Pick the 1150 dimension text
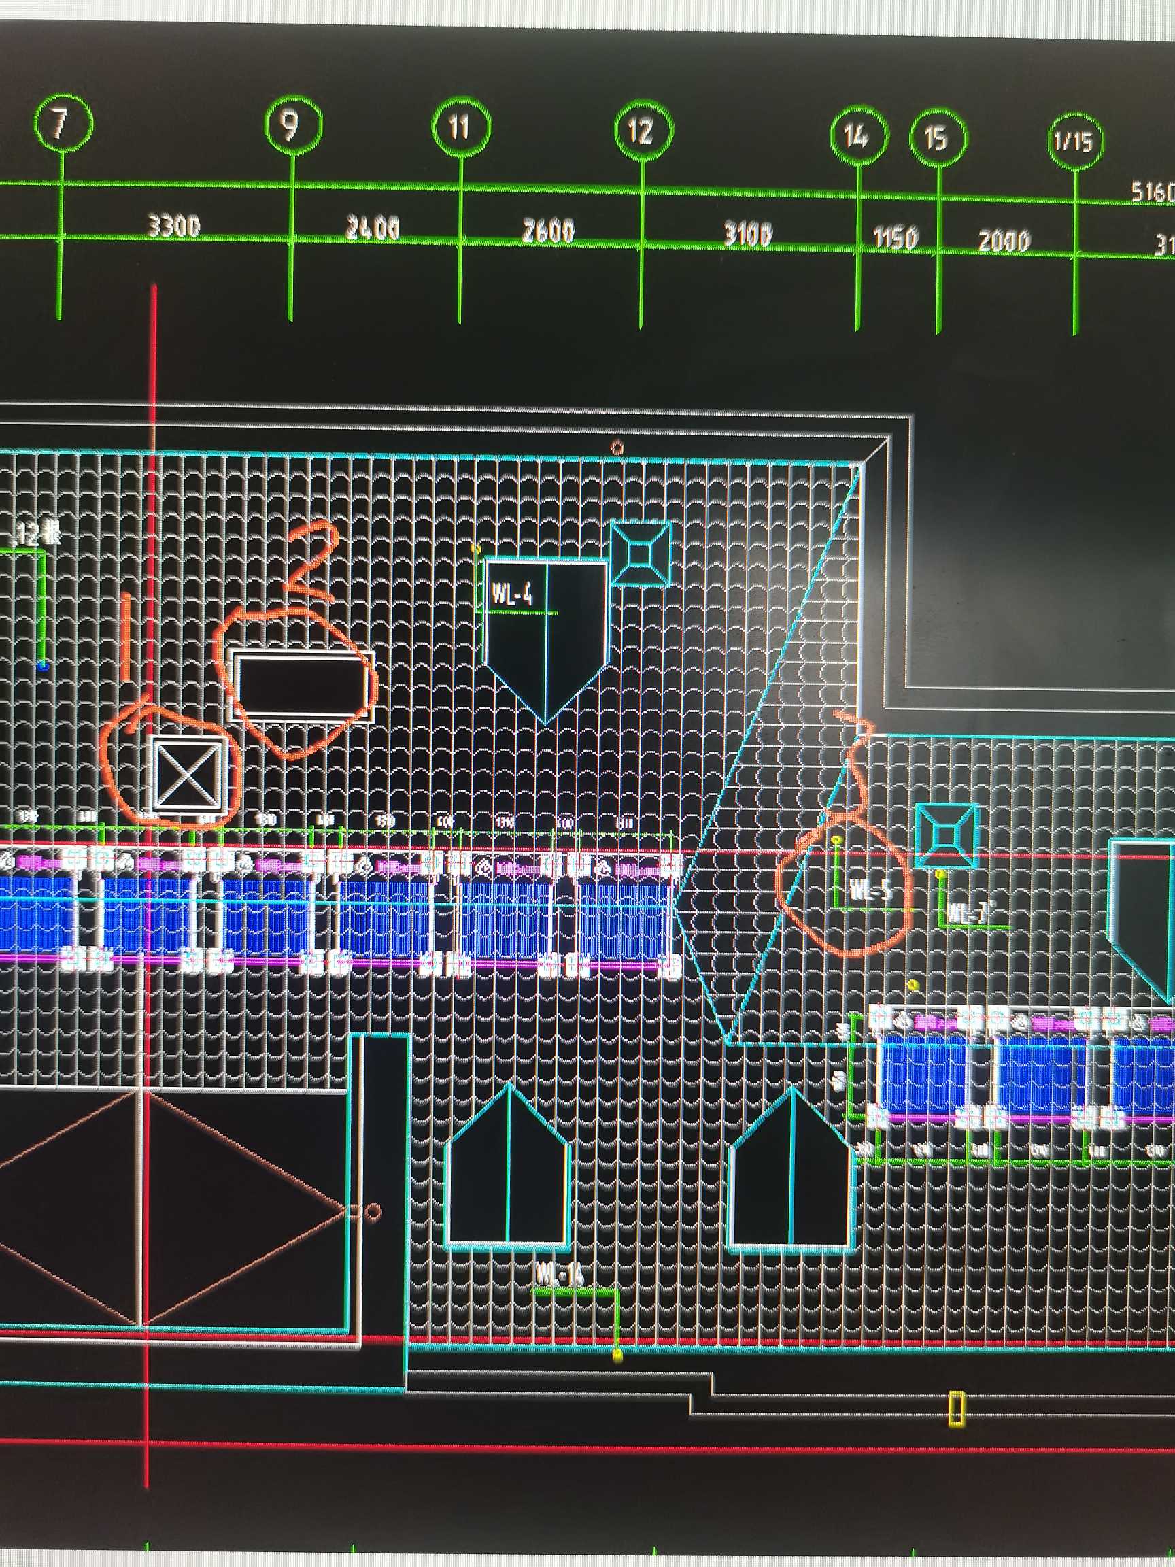Screen dimensions: 1175x1567 pos(896,237)
